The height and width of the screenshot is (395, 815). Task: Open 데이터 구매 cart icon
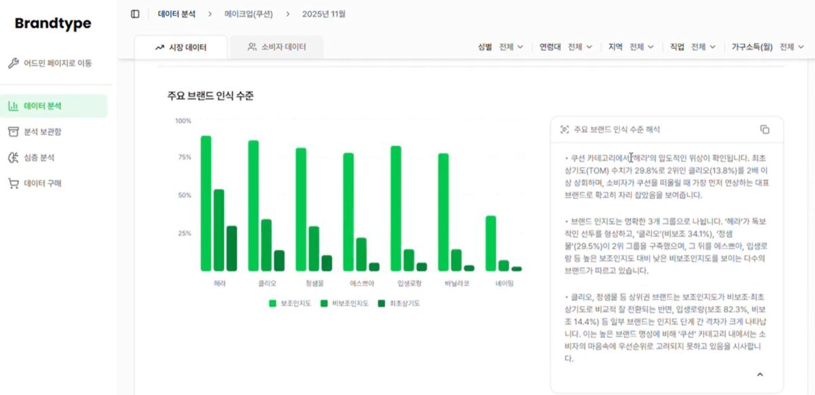(x=13, y=183)
